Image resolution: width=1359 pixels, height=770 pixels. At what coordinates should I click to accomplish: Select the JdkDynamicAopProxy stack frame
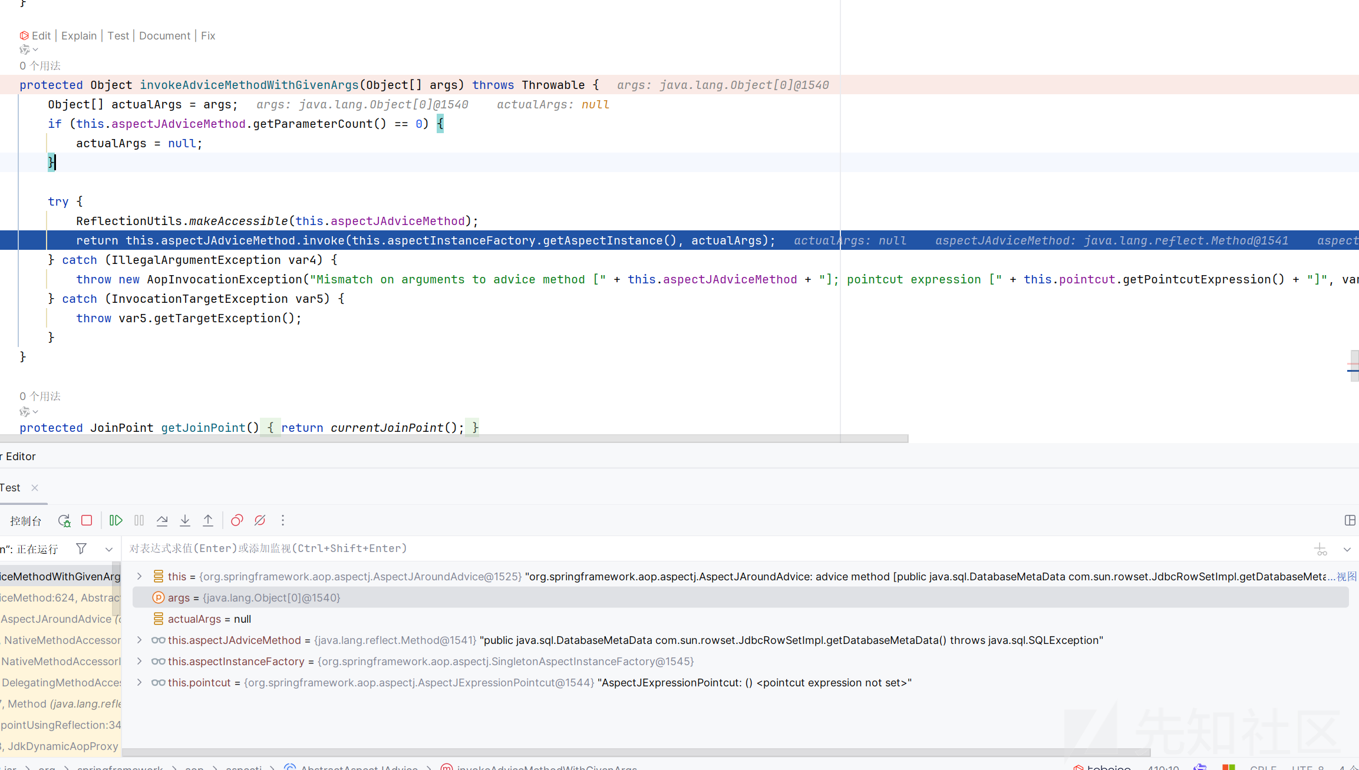tap(60, 746)
